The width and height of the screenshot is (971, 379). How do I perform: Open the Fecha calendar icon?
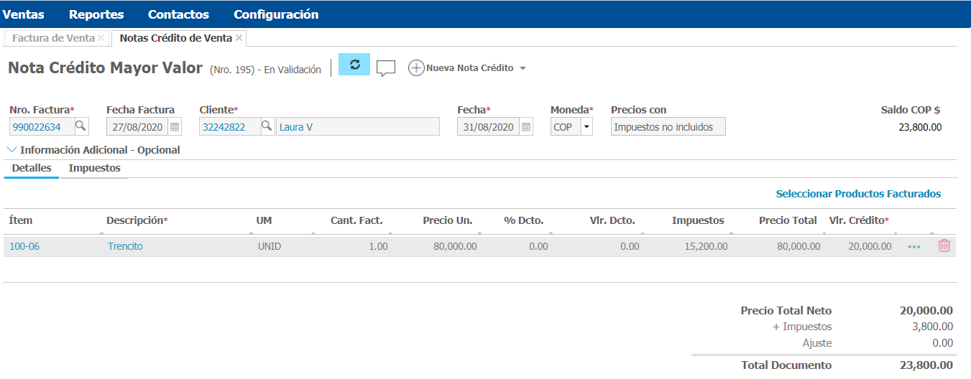(x=526, y=127)
